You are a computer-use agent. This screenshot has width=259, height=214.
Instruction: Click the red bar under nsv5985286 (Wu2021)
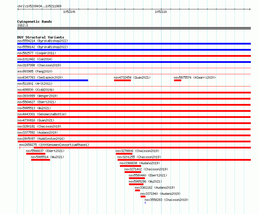click(x=136, y=184)
